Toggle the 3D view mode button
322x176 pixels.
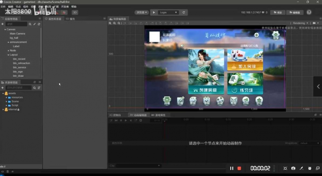click(75, 12)
